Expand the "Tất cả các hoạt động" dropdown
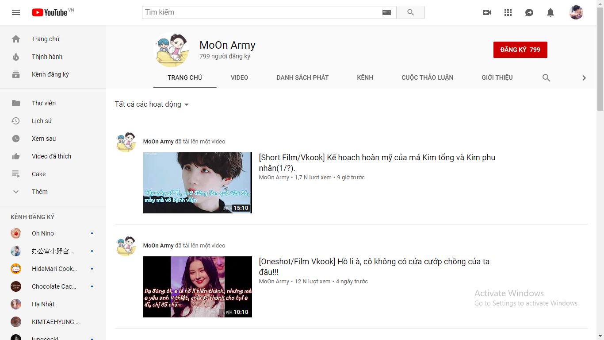Image resolution: width=604 pixels, height=340 pixels. click(x=152, y=104)
